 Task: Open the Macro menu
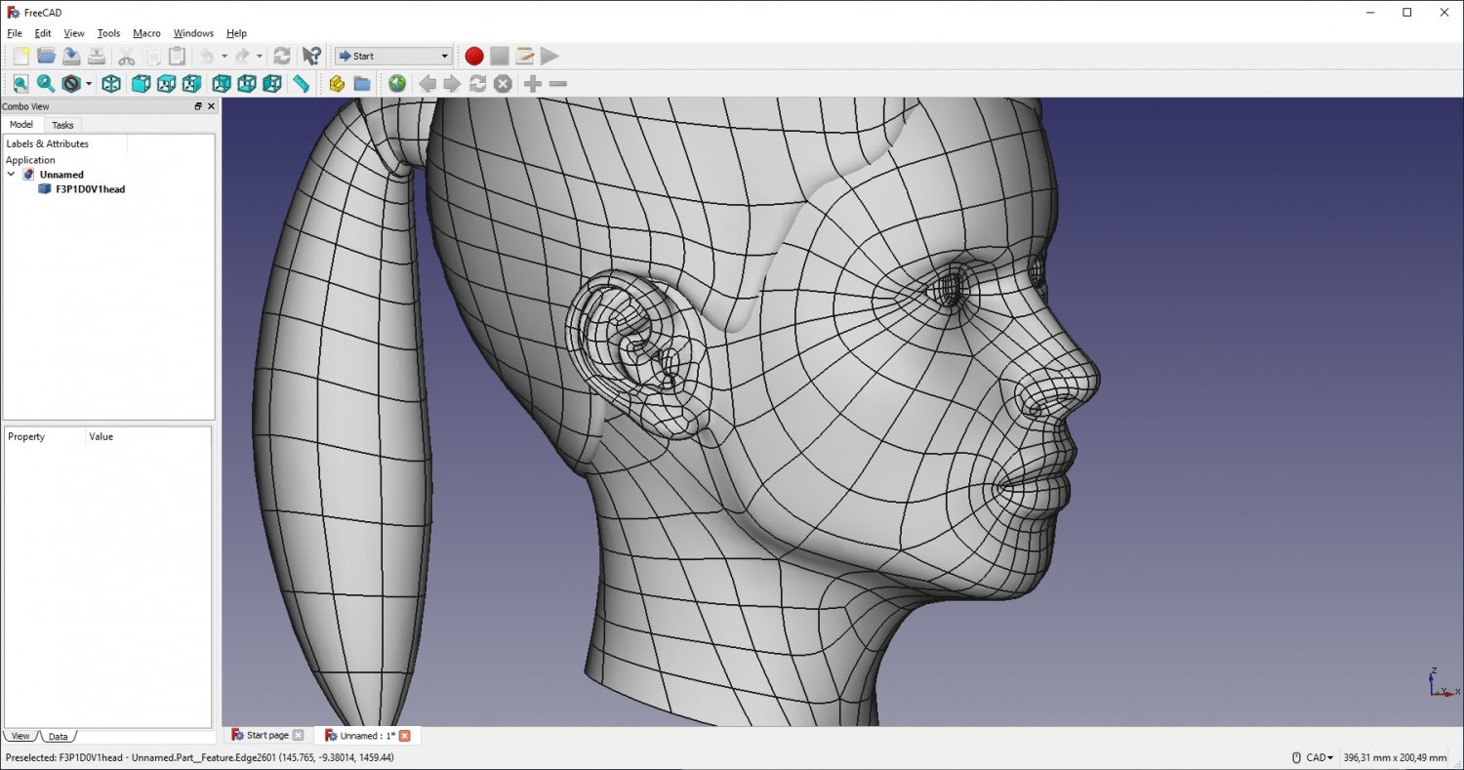147,33
